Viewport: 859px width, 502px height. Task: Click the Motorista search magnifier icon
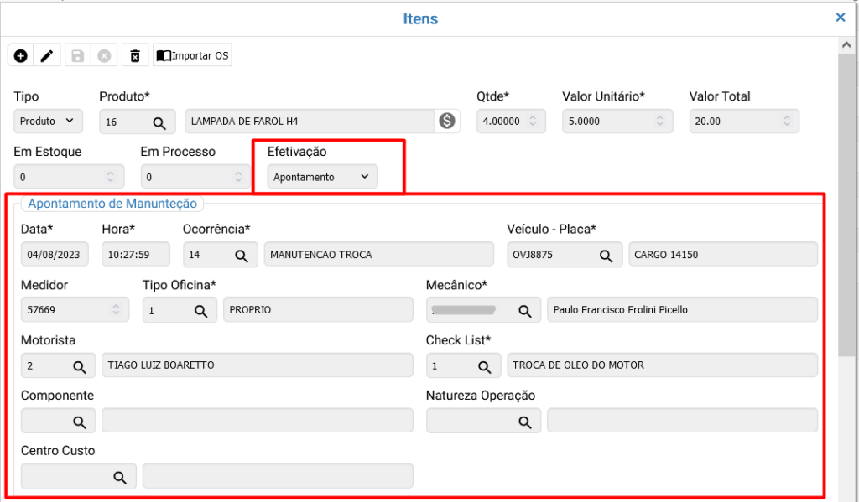(x=79, y=365)
